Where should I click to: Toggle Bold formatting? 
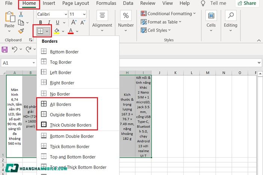(x=41, y=23)
